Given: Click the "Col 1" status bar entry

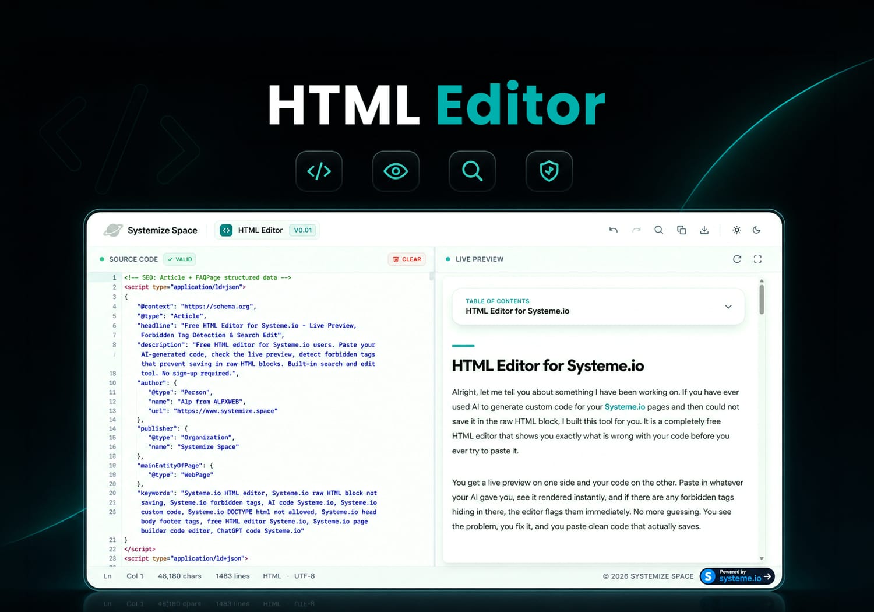Looking at the screenshot, I should pyautogui.click(x=135, y=576).
